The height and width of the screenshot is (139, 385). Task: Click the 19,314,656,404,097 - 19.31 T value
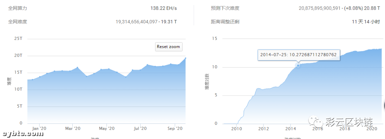(147, 22)
